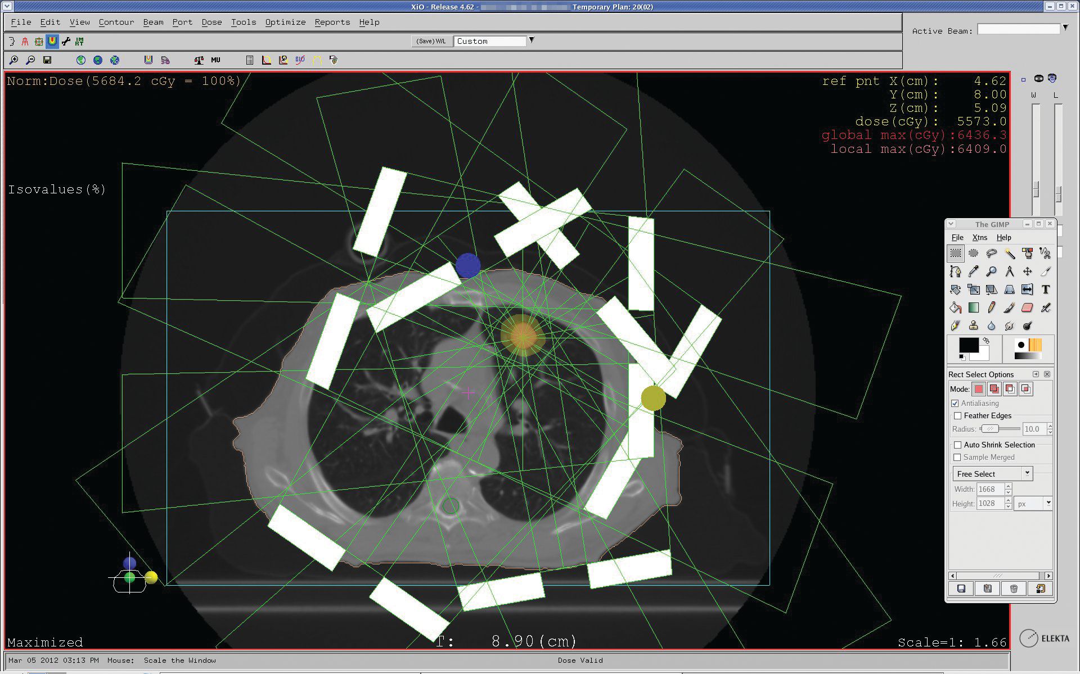Select GIMP's Paths tool

pyautogui.click(x=956, y=272)
